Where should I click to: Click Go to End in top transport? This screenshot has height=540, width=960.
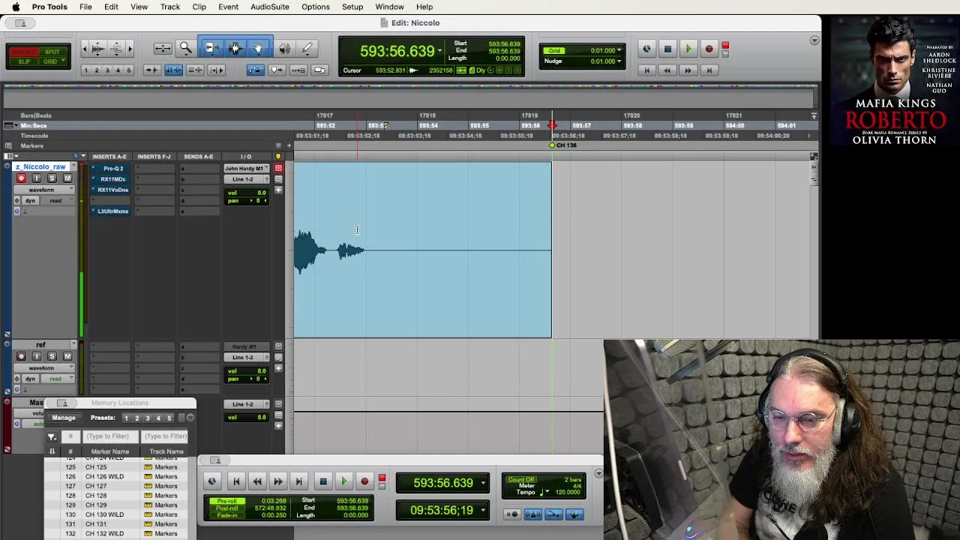(x=709, y=70)
